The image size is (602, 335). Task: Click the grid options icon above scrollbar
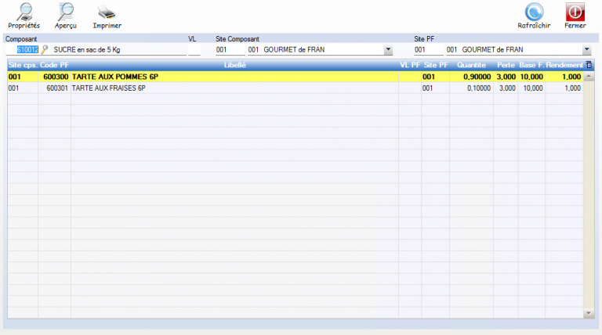click(x=589, y=65)
